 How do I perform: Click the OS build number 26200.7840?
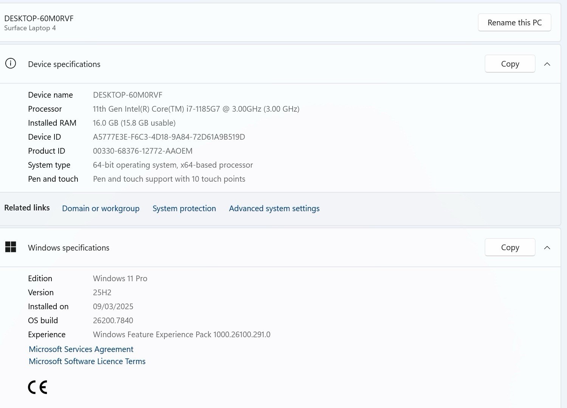click(113, 321)
